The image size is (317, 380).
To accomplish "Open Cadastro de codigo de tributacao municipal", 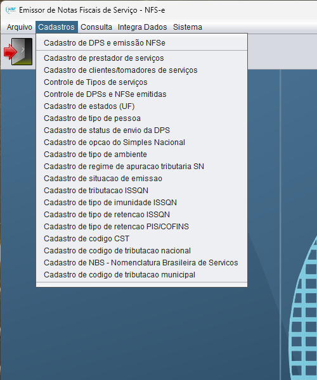I will [141, 275].
